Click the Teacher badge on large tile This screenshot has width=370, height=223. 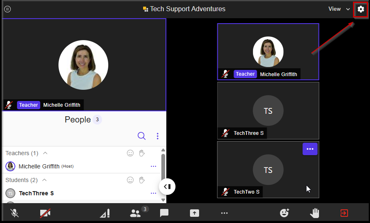29,105
